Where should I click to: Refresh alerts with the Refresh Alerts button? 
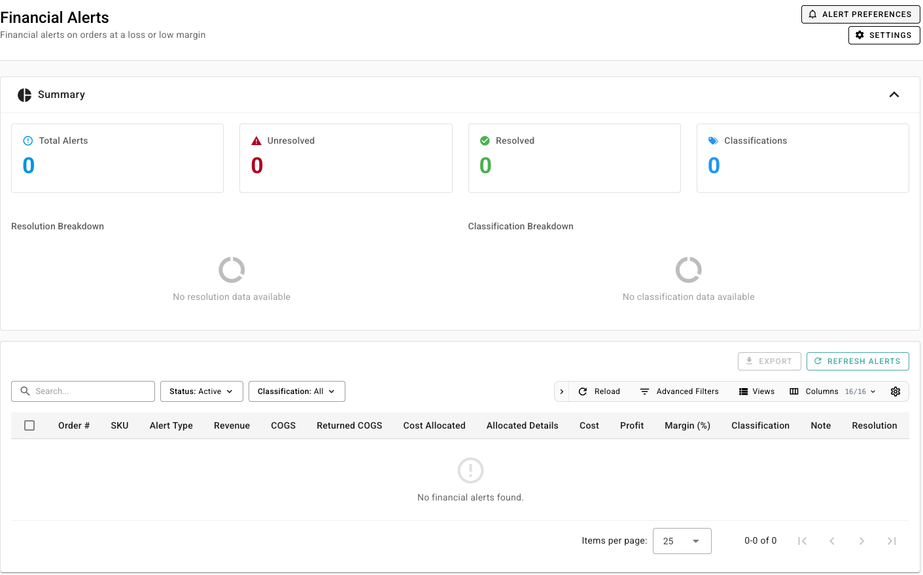(858, 361)
